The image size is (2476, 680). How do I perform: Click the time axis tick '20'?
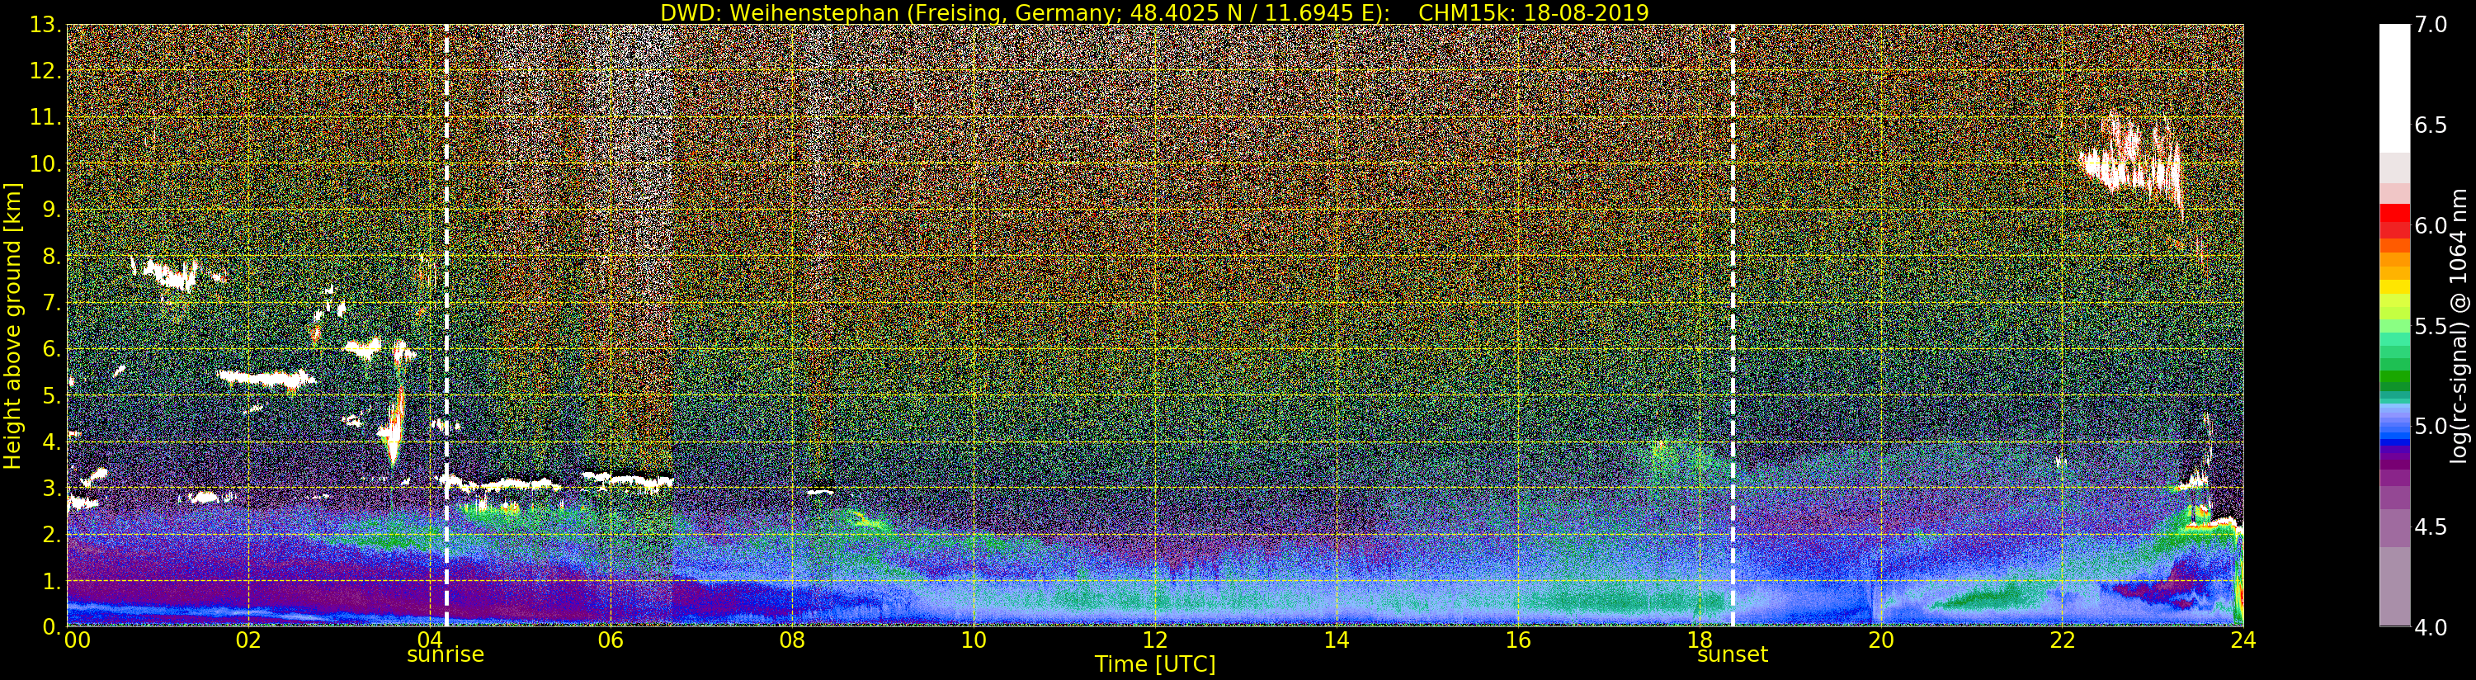click(1881, 640)
